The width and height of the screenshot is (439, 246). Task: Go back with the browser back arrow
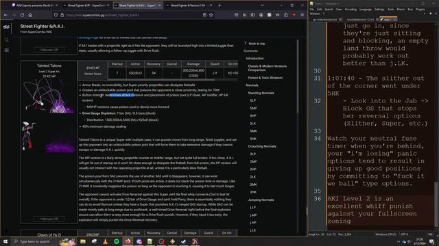click(x=5, y=15)
